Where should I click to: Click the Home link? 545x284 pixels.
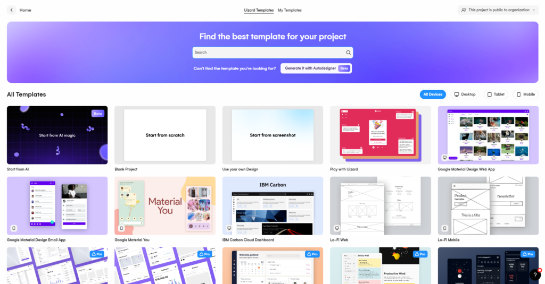(25, 10)
